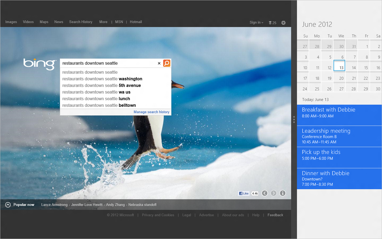Select June 20 in the calendar
382x239 pixels.
339,76
